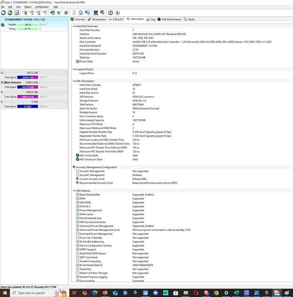The width and height of the screenshot is (293, 297).
Task: Click green check icon beside ATA Control Byte
Action: pos(77,155)
